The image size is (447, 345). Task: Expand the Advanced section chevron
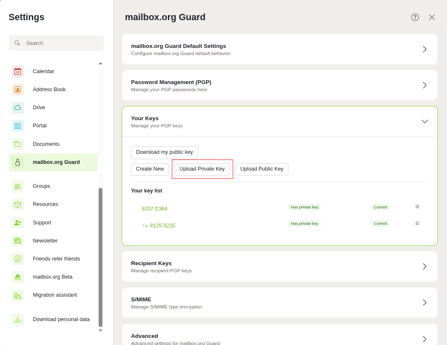tap(425, 339)
